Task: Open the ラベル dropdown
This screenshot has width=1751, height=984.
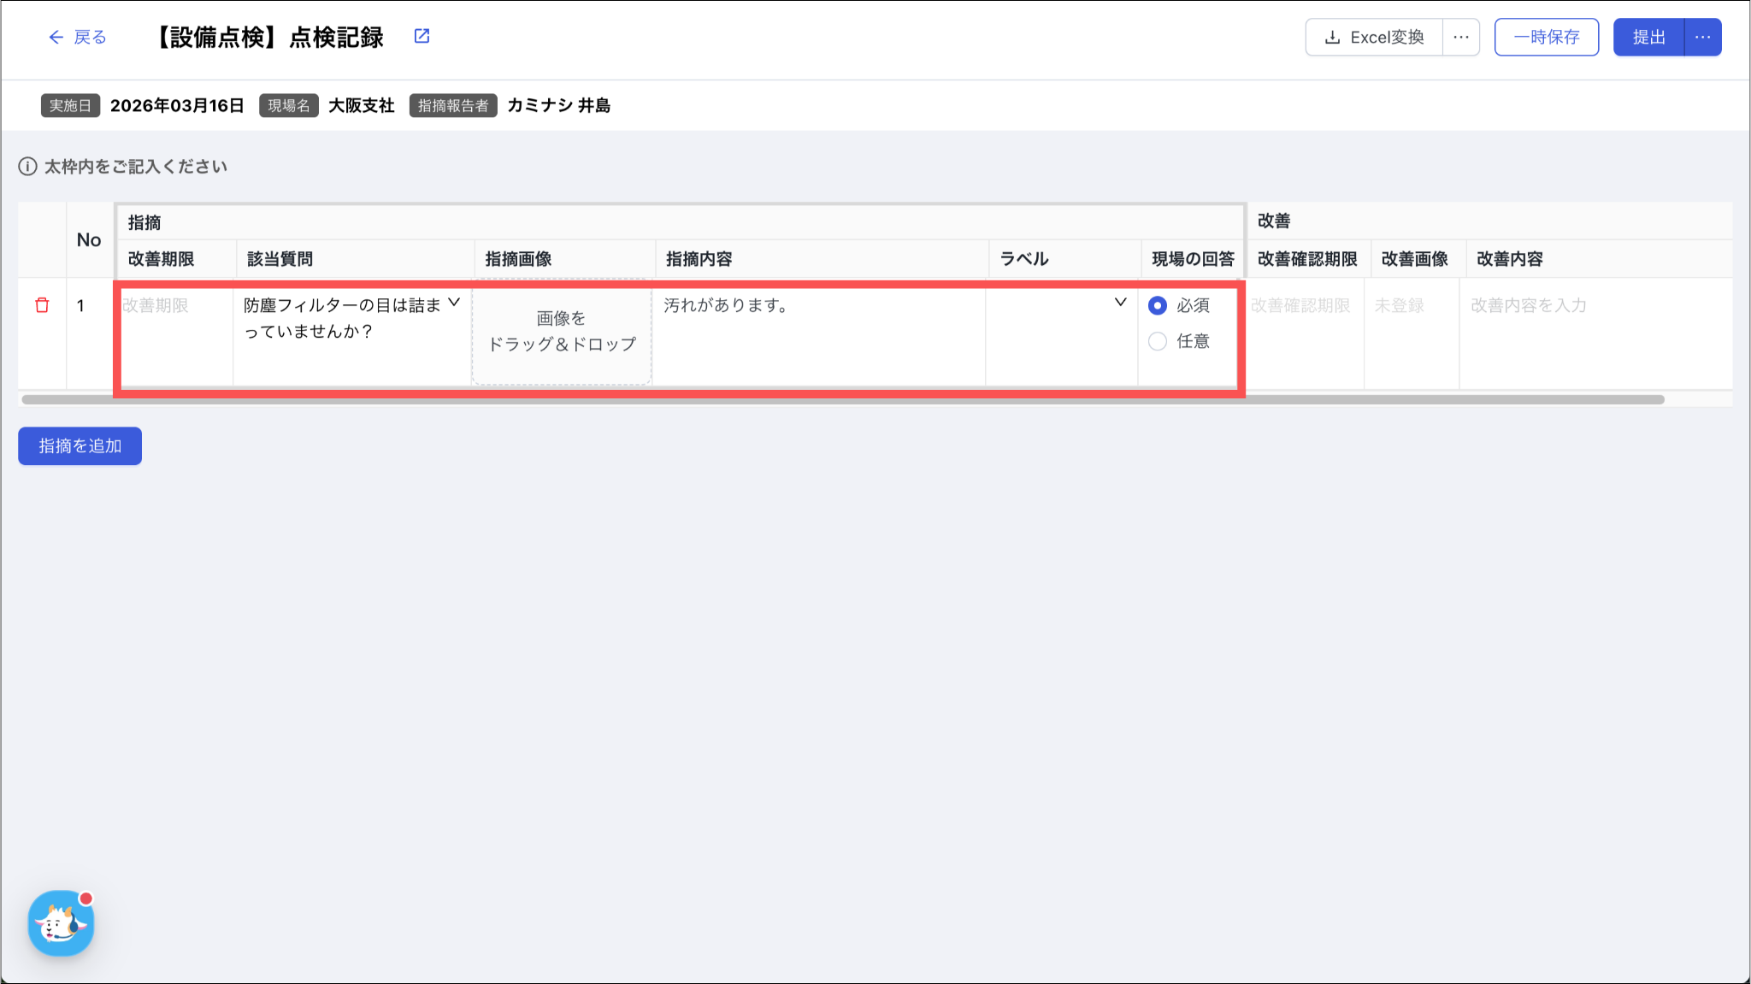Action: point(1120,303)
